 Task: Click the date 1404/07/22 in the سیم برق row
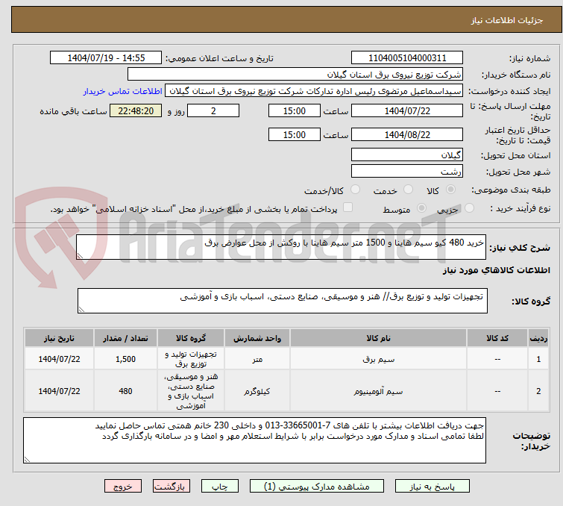59,359
